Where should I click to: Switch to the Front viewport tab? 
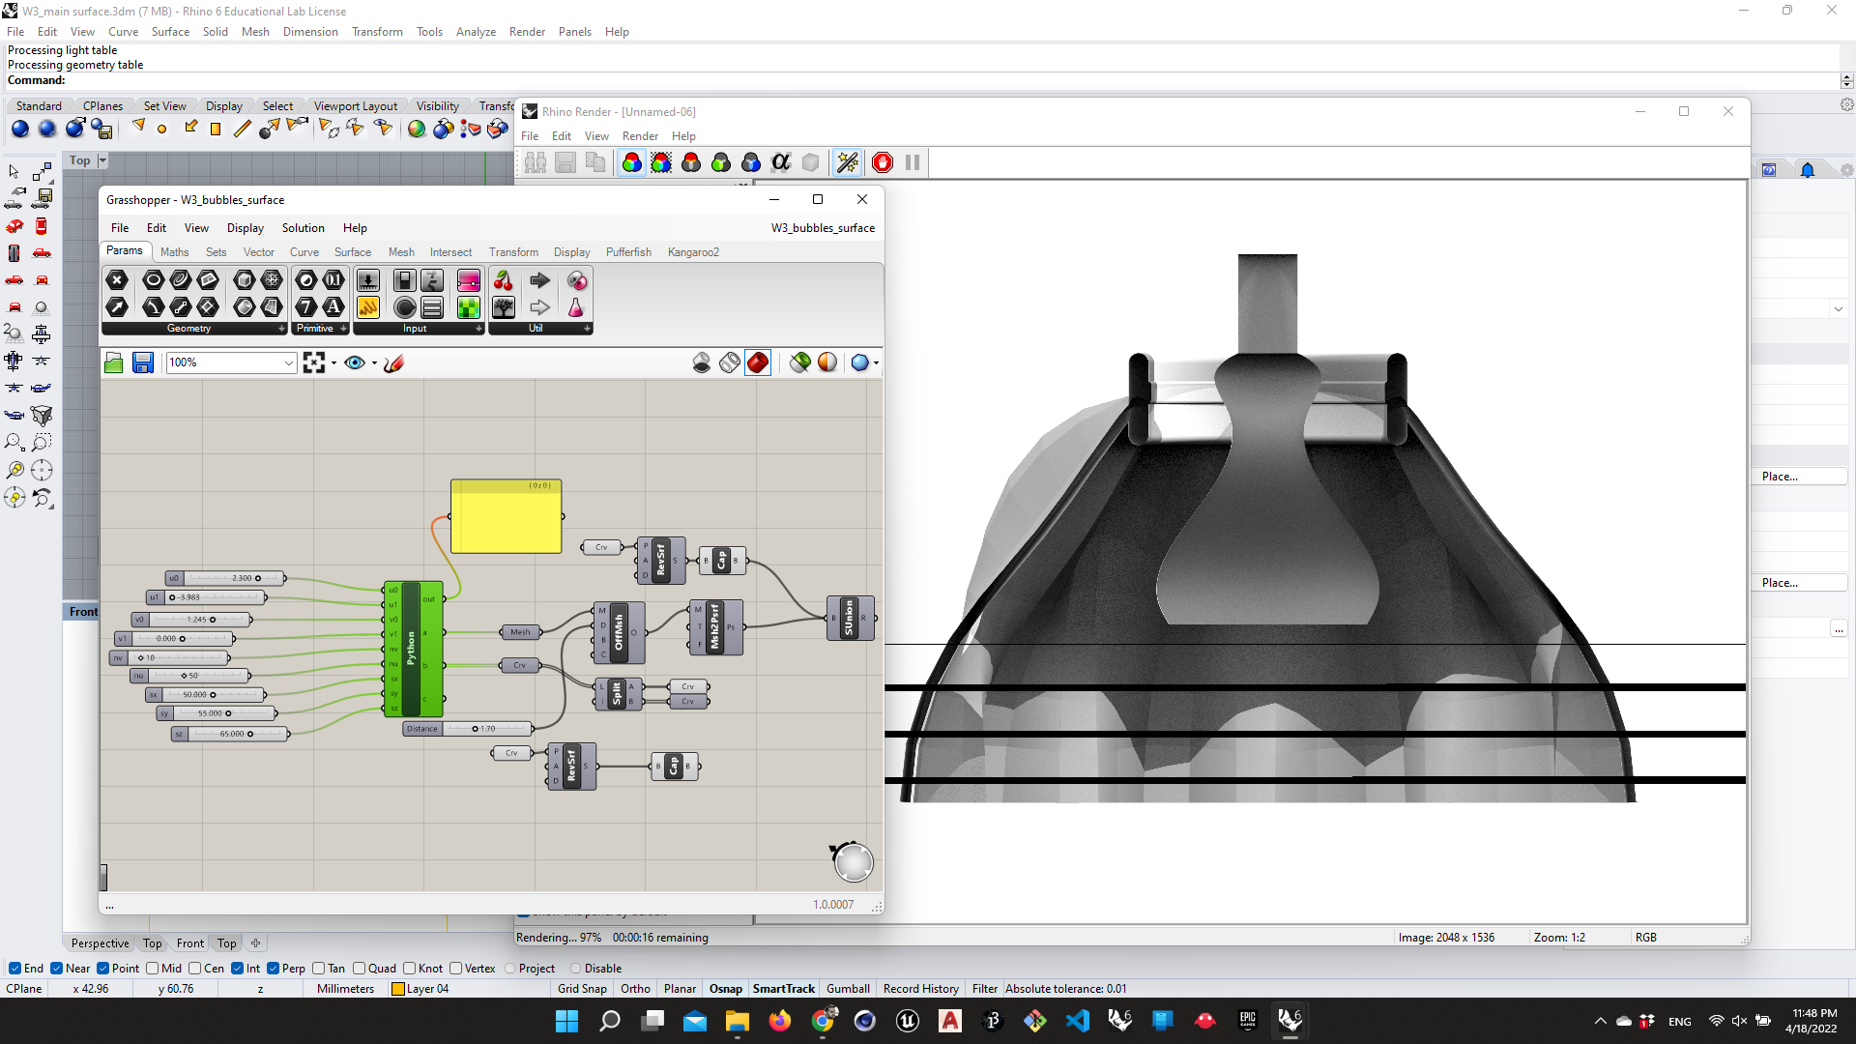point(189,942)
